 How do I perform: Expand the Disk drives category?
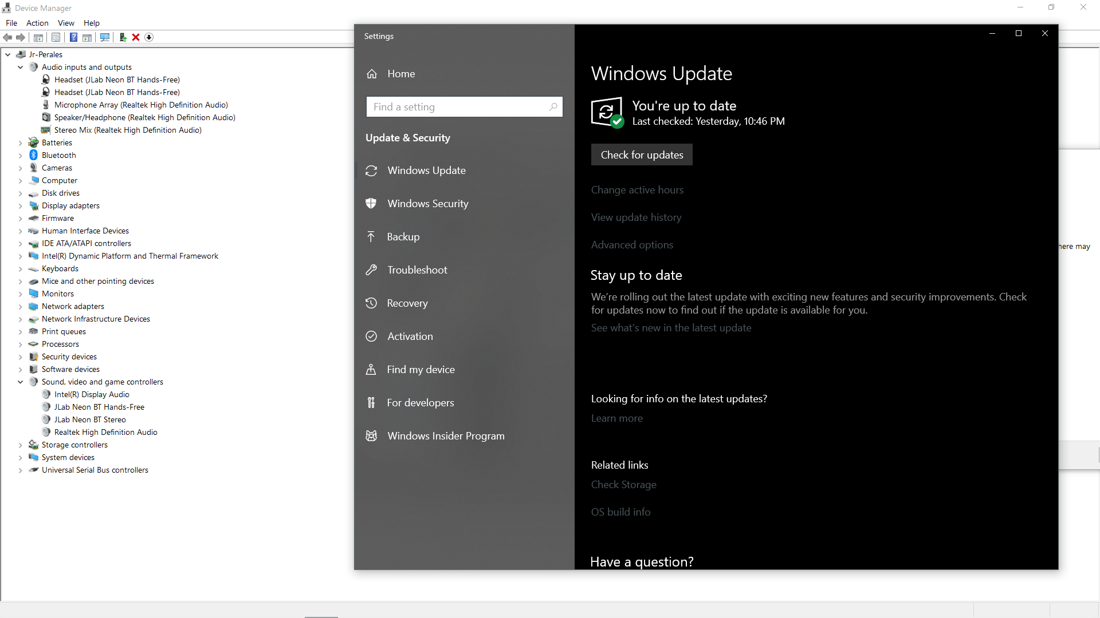point(21,193)
